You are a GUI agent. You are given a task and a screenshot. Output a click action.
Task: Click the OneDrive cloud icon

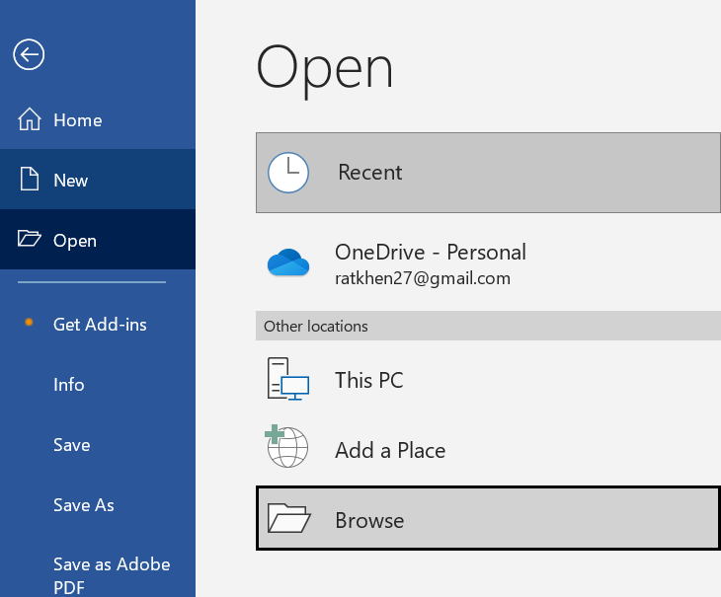click(x=288, y=263)
